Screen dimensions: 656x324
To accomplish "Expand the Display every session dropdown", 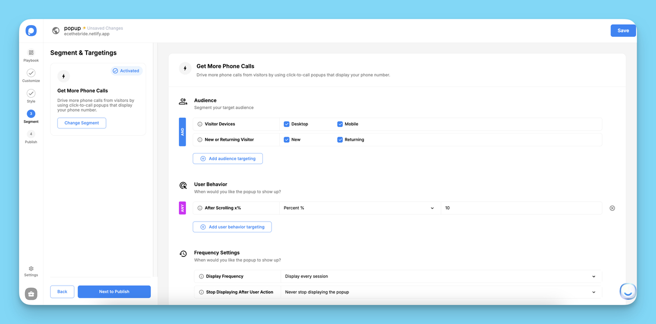I will coord(441,276).
